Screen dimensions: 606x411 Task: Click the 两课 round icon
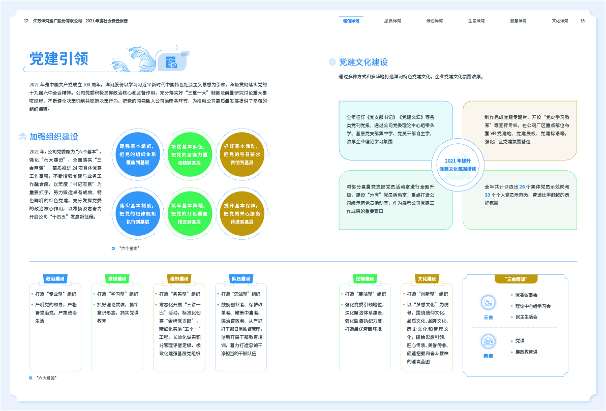(x=488, y=341)
